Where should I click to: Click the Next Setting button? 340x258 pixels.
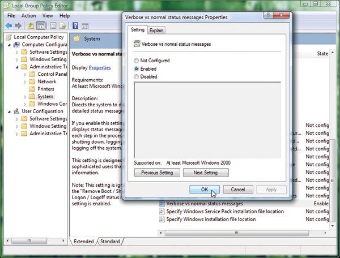click(x=206, y=173)
